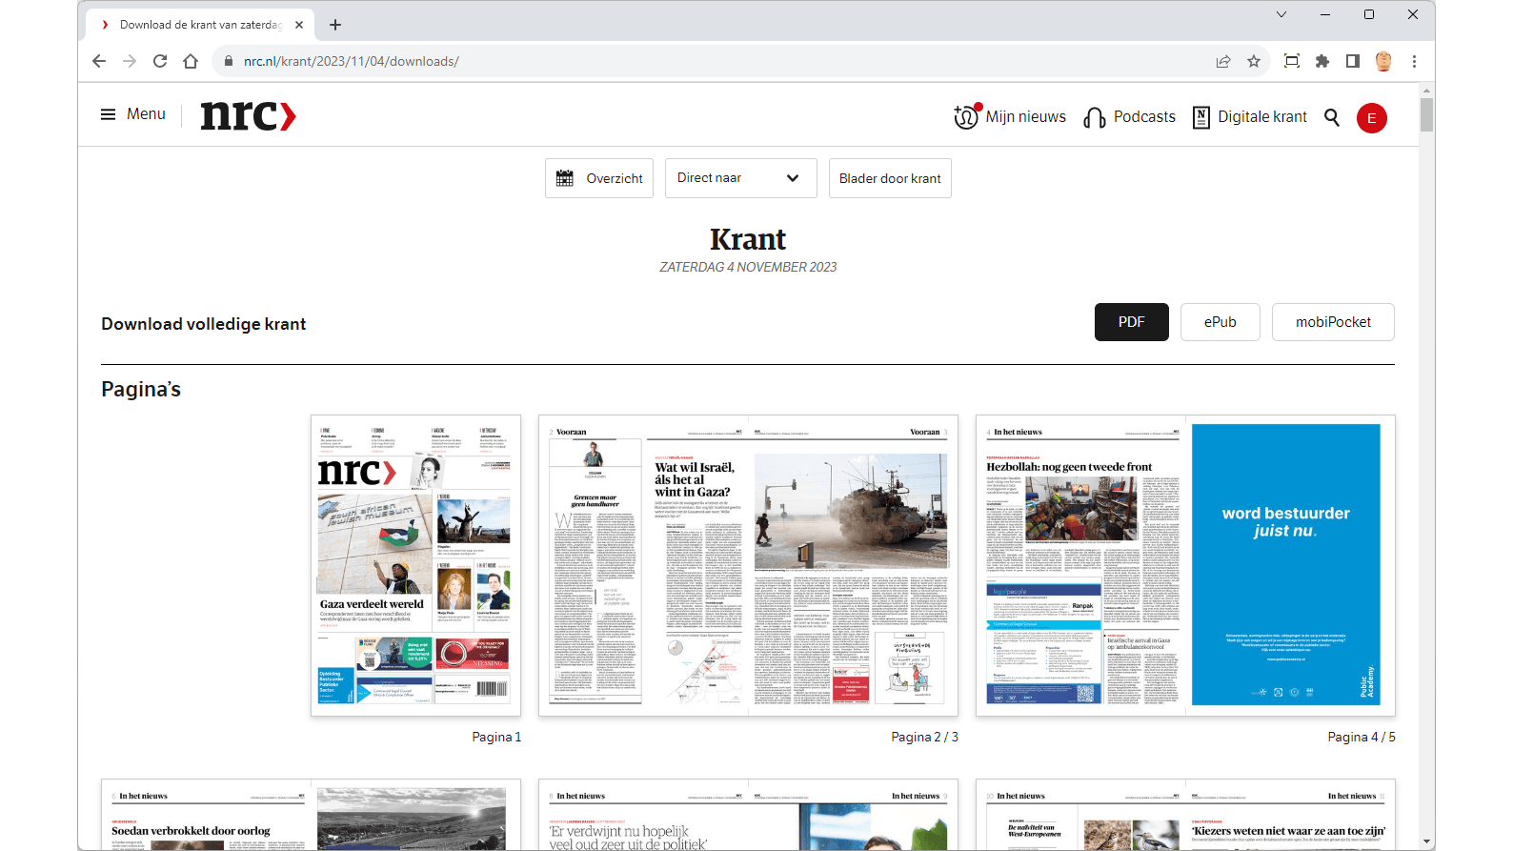Image resolution: width=1513 pixels, height=851 pixels.
Task: Maximize the browser window
Action: (x=1369, y=14)
